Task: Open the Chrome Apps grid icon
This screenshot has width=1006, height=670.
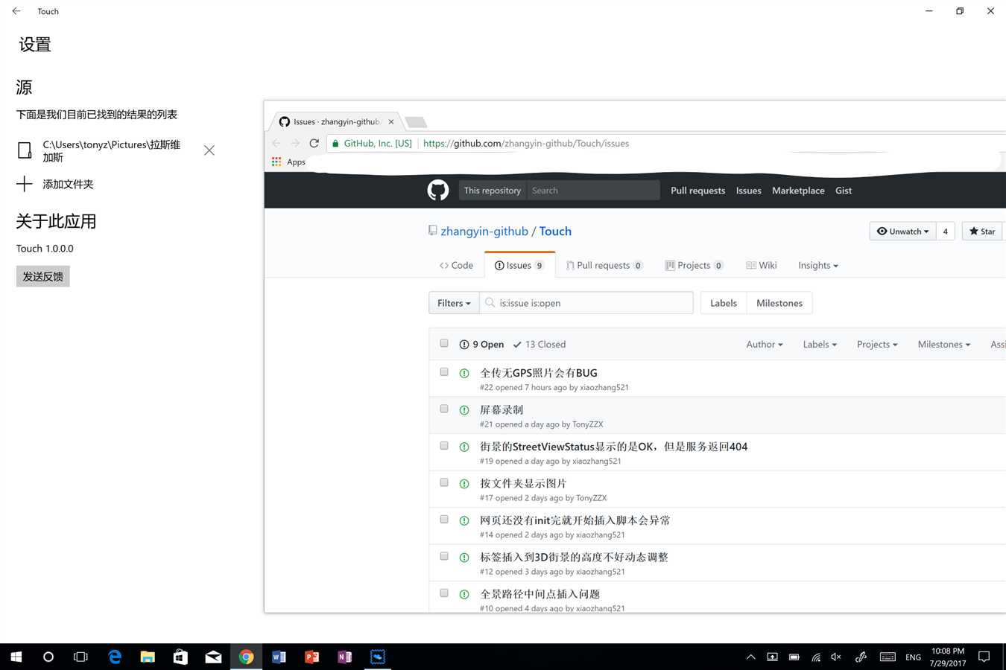Action: point(276,162)
